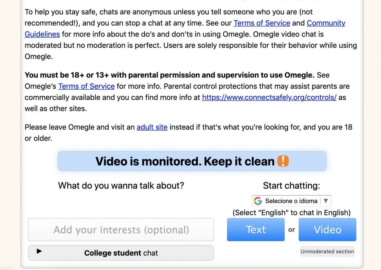This screenshot has width=381, height=270.
Task: Open the Community Guidelines link
Action: click(x=326, y=23)
